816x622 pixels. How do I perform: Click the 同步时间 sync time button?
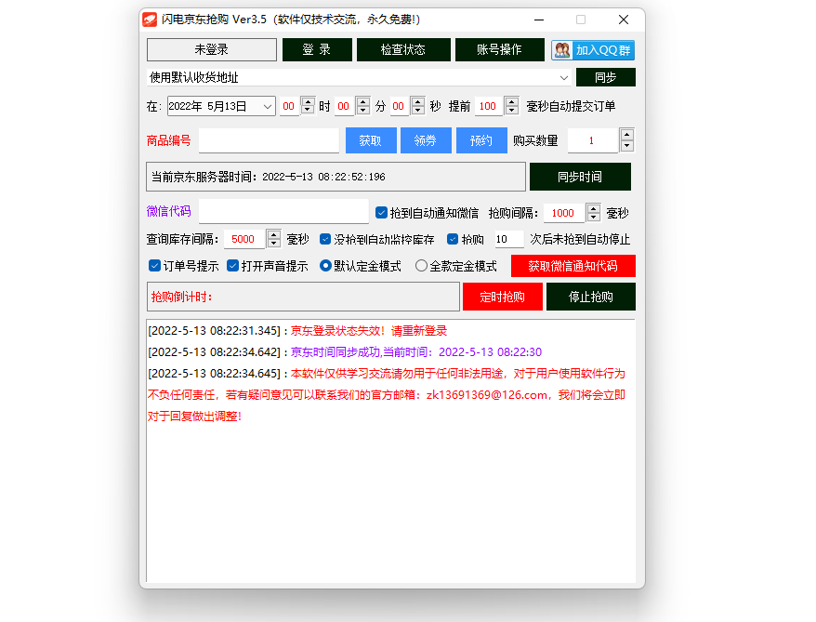pos(581,176)
